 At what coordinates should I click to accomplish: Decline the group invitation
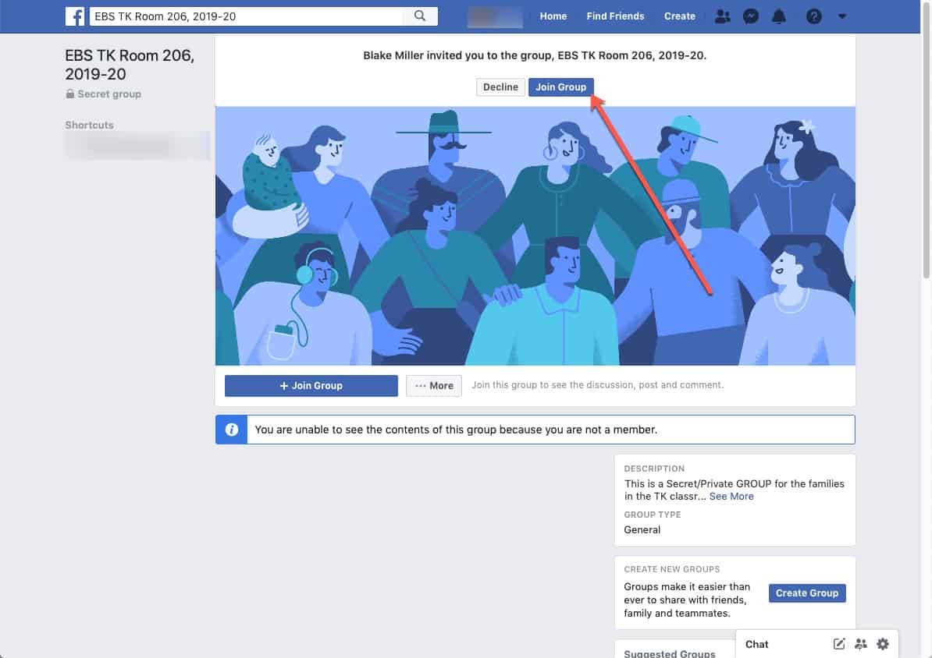pyautogui.click(x=500, y=87)
